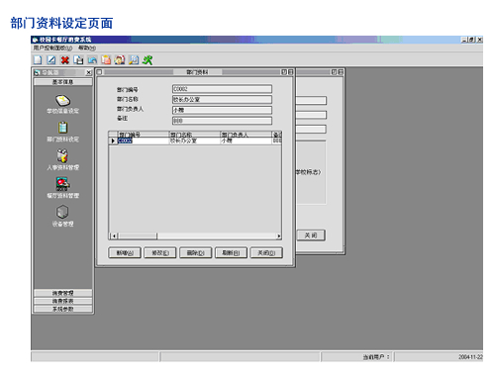495x376 pixels.
Task: Click the 部门编号 input field
Action: [222, 89]
